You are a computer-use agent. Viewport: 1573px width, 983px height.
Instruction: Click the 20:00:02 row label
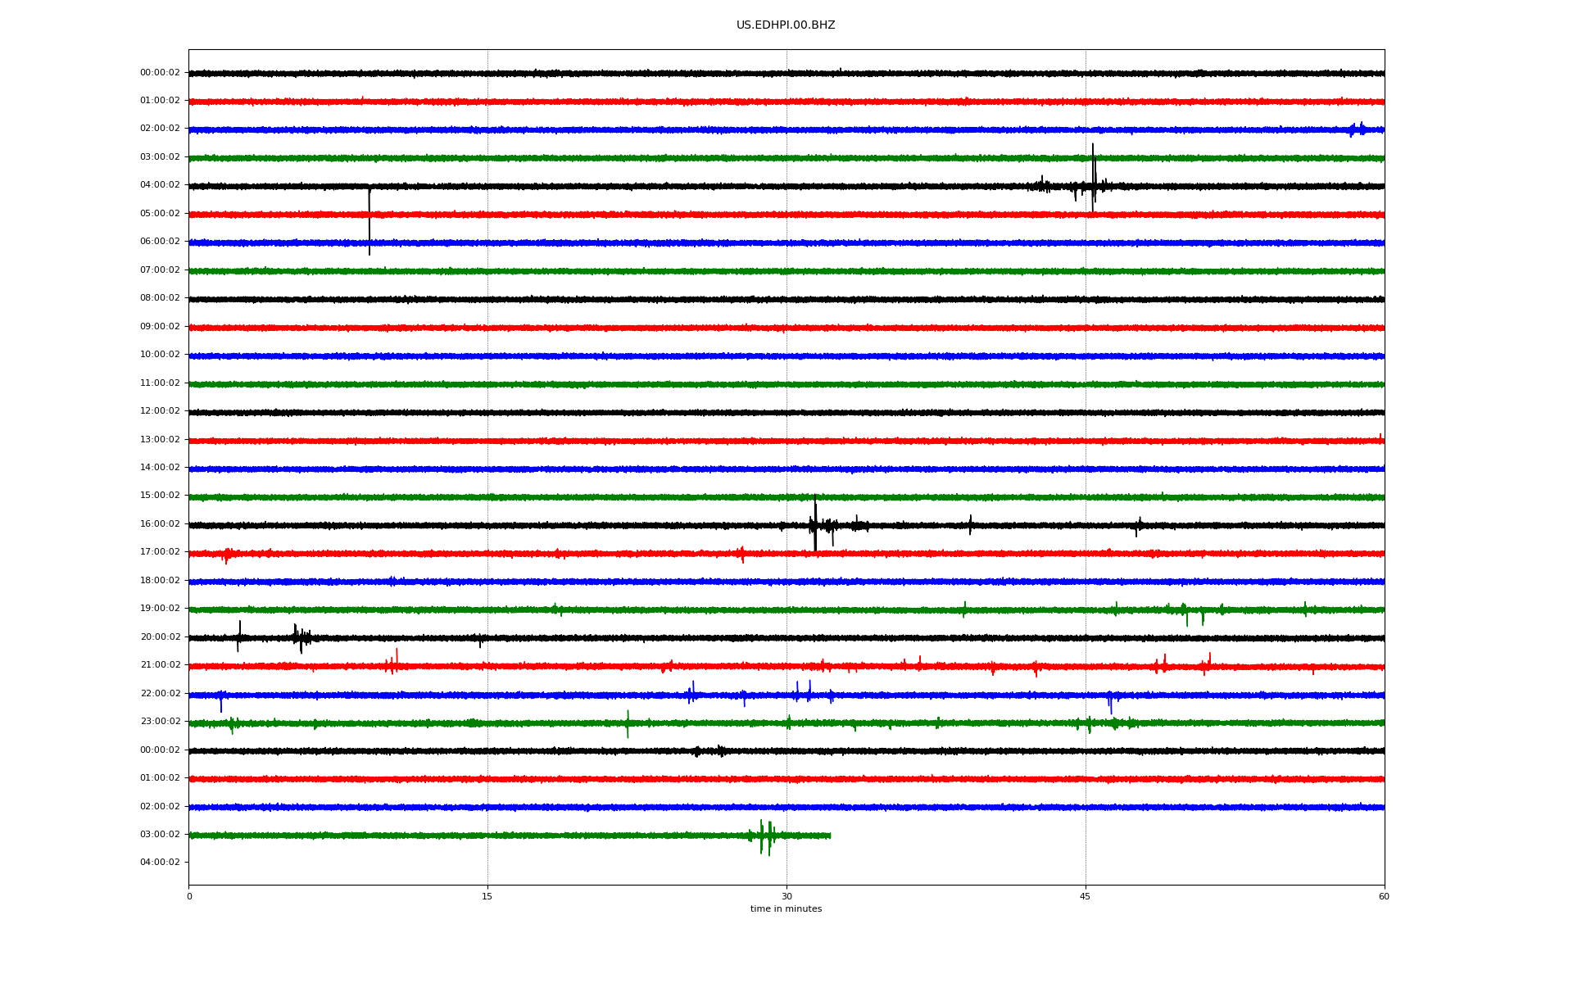click(x=160, y=637)
